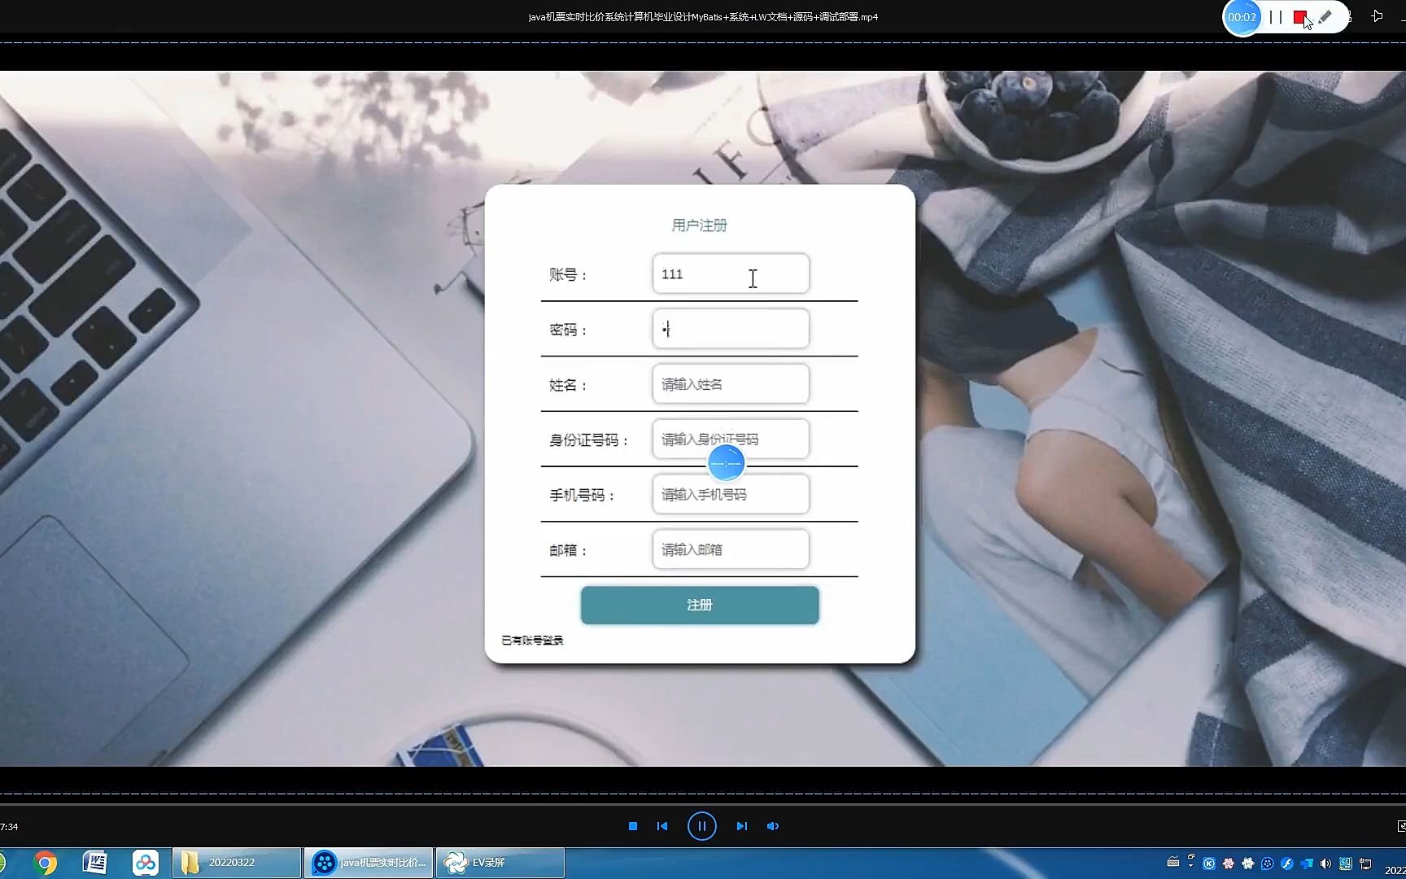
Task: Pause the EV screen recording
Action: pyautogui.click(x=1275, y=17)
